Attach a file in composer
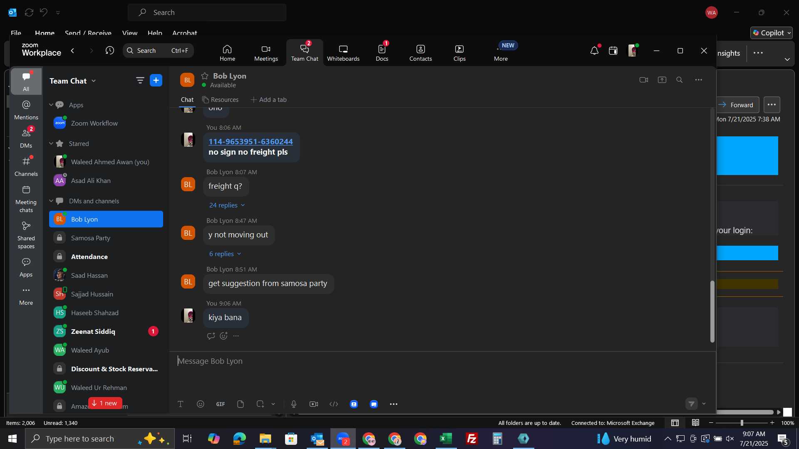This screenshot has height=449, width=799. (241, 404)
